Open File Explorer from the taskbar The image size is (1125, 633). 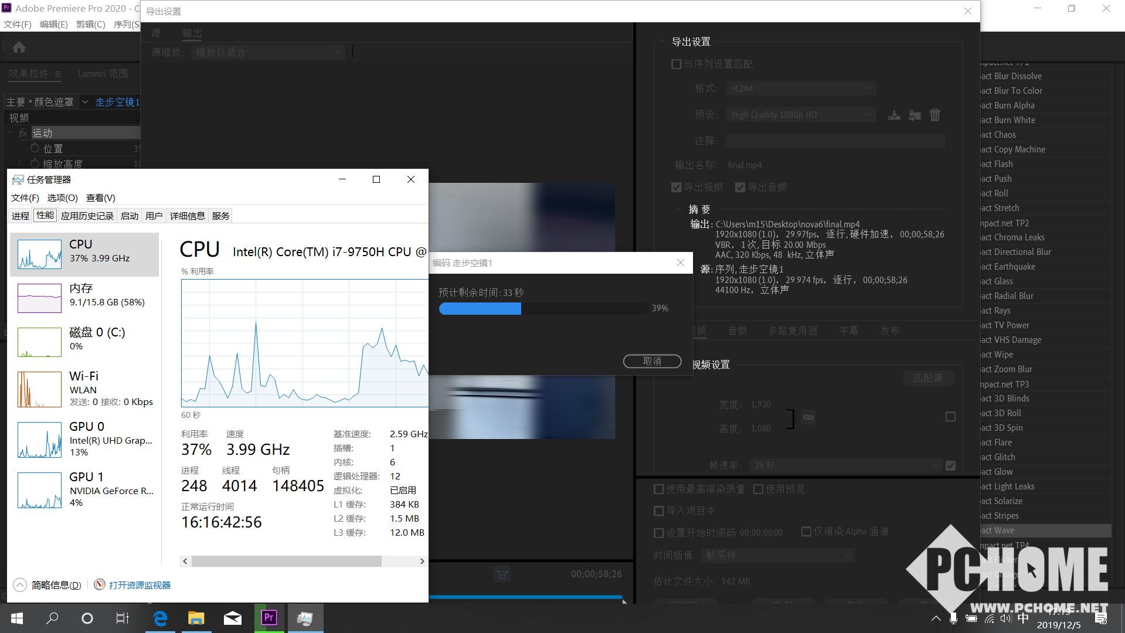pyautogui.click(x=196, y=618)
